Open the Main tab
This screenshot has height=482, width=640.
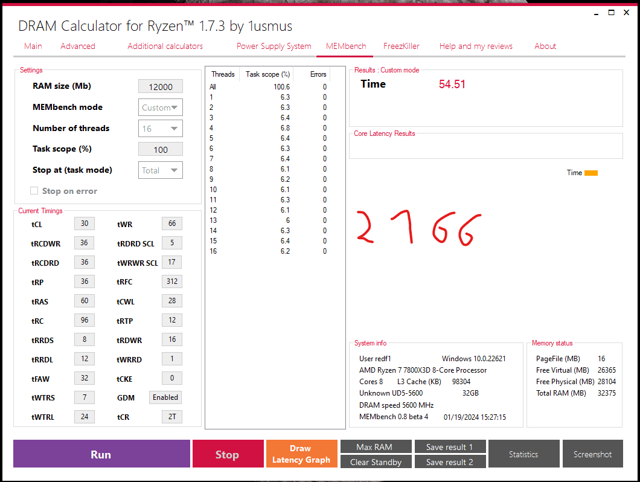pyautogui.click(x=33, y=46)
